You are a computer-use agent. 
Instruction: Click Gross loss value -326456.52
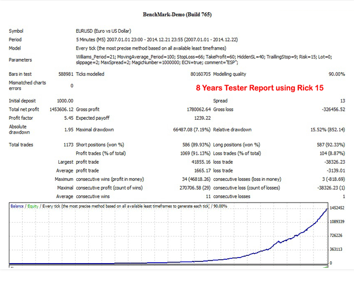coord(333,110)
